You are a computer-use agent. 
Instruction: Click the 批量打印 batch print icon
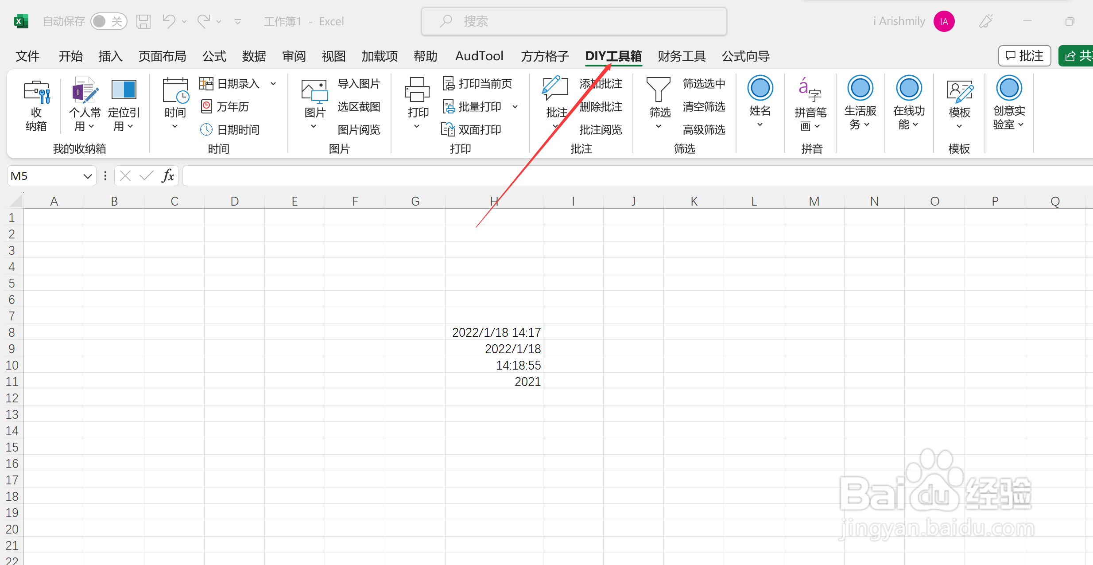(x=449, y=107)
